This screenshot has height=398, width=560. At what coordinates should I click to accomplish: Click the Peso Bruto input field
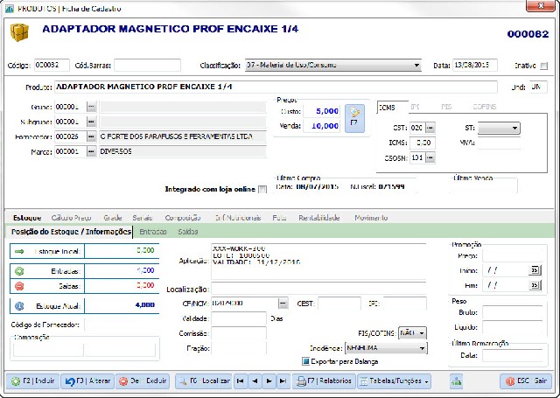(x=513, y=312)
